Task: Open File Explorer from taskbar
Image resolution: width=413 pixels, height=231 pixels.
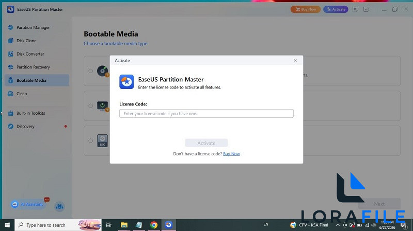Action: coord(124,225)
